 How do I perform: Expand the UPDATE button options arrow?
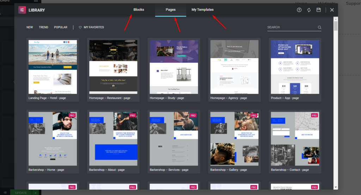36,193
